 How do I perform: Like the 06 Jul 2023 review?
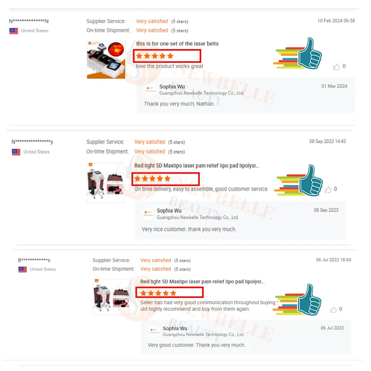coord(333,310)
